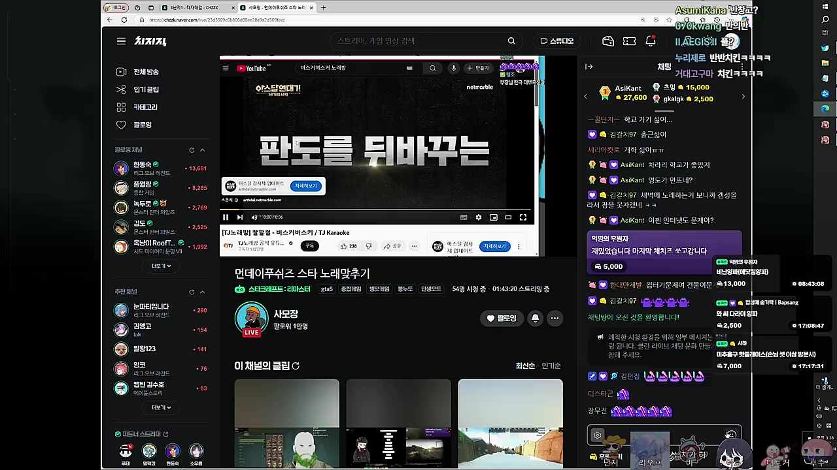Open the cheese wallet icon in header
Viewport: 837px width, 470px height.
tap(608, 41)
